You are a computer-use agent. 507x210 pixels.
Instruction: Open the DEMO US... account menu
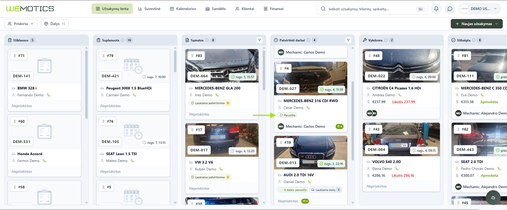(480, 9)
